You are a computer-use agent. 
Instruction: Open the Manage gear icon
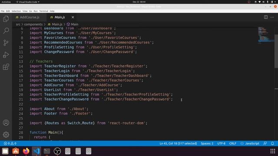[6, 135]
